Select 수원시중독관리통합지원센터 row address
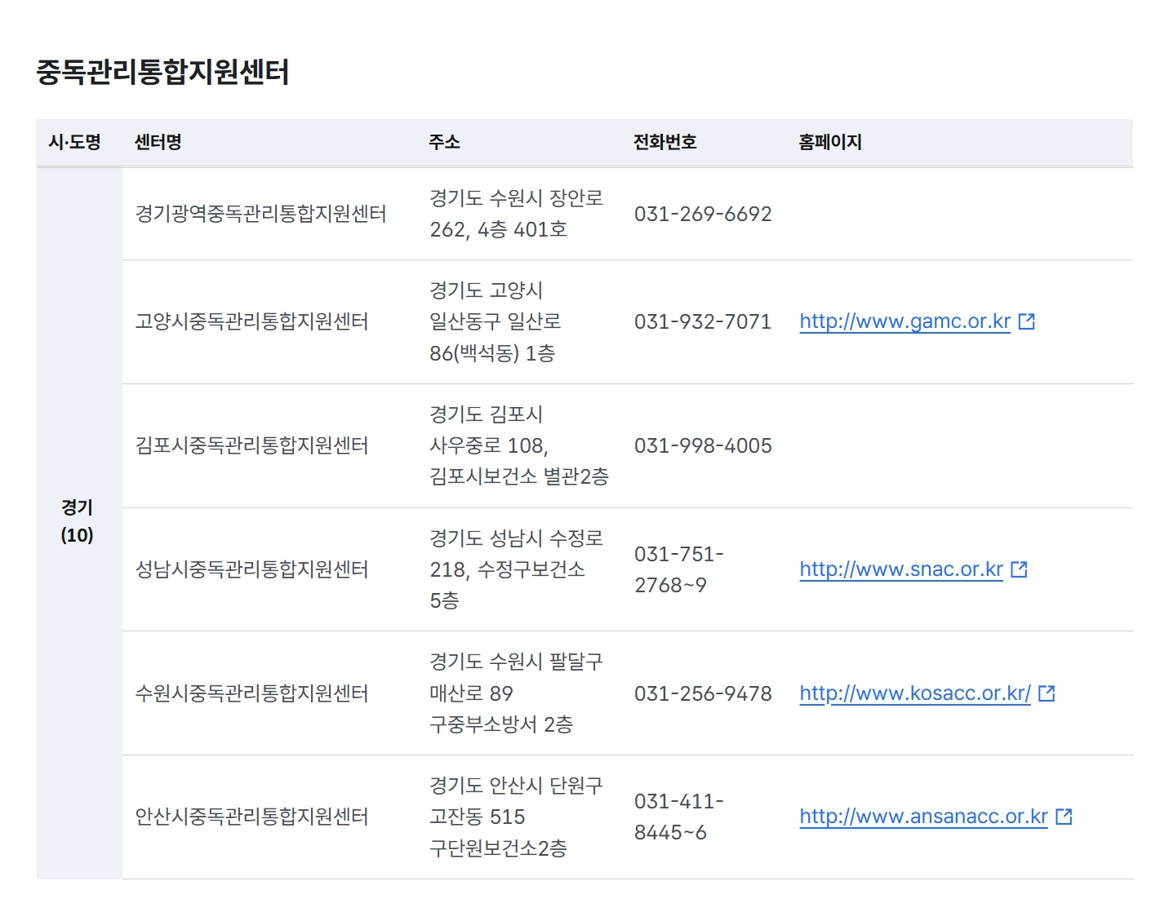Viewport: 1169px width, 921px height. click(x=516, y=693)
